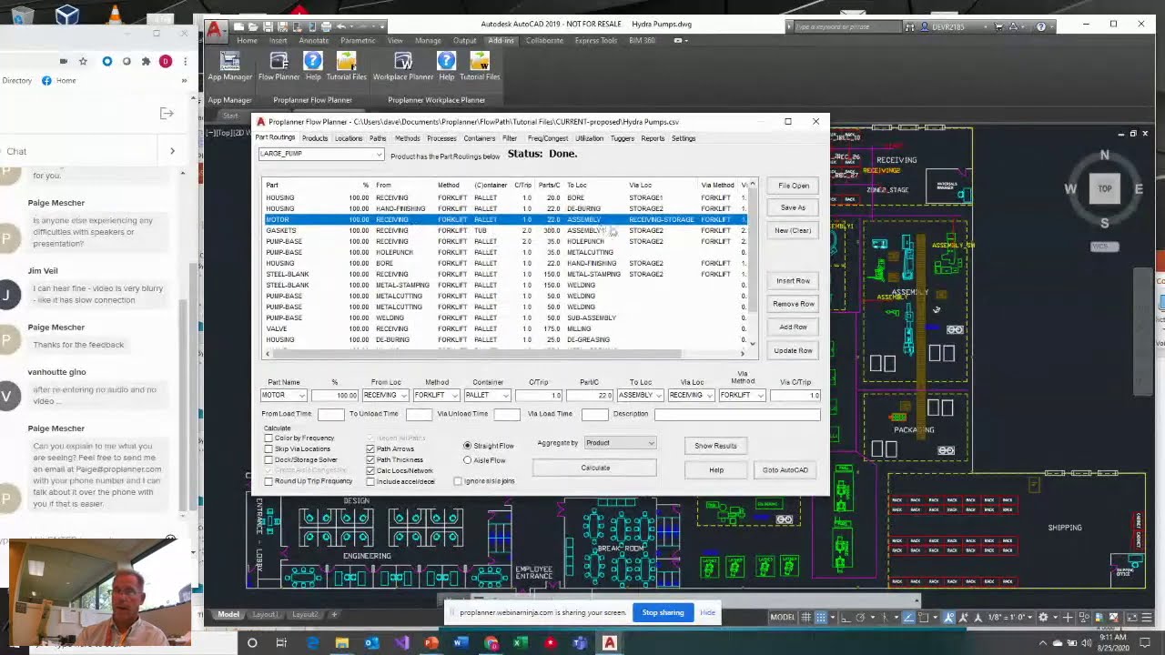1165x655 pixels.
Task: Open Task View in the taskbar
Action: (281, 643)
